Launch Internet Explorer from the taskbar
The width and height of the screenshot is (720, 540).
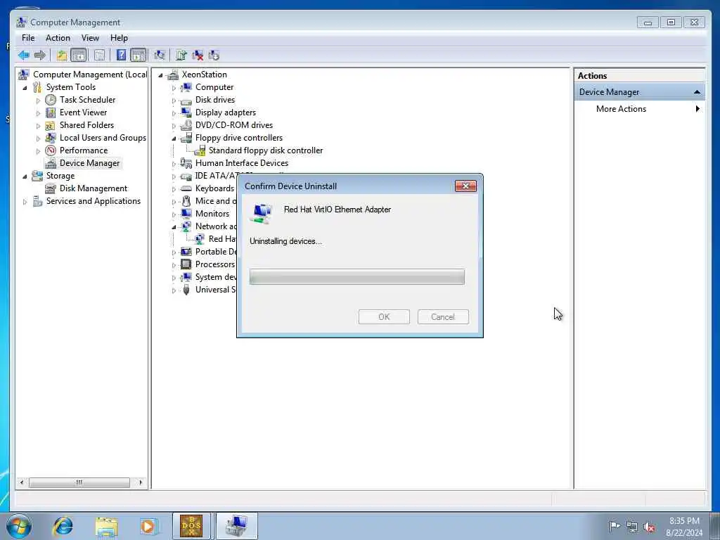point(63,526)
